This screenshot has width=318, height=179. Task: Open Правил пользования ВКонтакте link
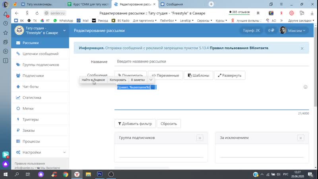(x=239, y=48)
